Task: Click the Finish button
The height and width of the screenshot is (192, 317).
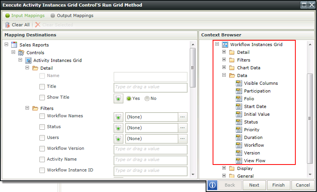Action: pos(278,185)
